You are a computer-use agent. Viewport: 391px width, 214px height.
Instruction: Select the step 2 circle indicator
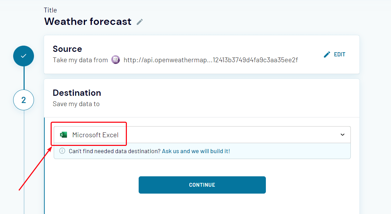[24, 100]
